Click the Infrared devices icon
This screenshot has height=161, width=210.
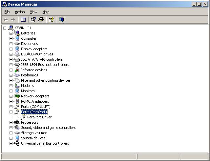click(x=17, y=70)
